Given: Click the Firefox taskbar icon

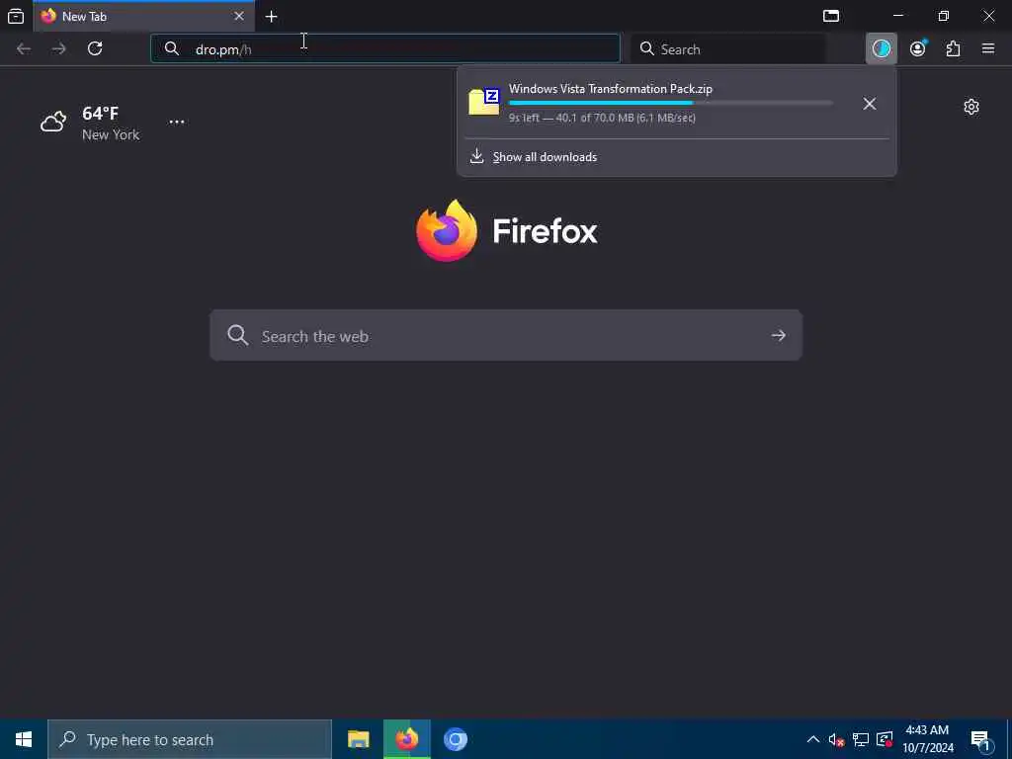Looking at the screenshot, I should (x=406, y=739).
